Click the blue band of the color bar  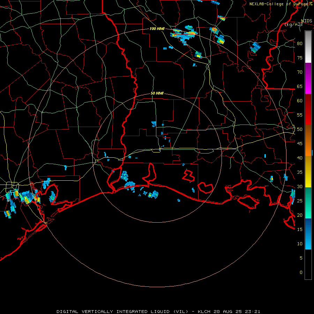(308, 234)
